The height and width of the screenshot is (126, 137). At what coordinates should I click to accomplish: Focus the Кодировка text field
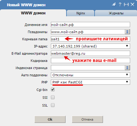pyautogui.click(x=91, y=61)
